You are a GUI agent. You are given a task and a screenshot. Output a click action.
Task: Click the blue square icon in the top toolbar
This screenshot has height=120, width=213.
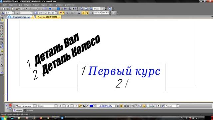[58, 9]
